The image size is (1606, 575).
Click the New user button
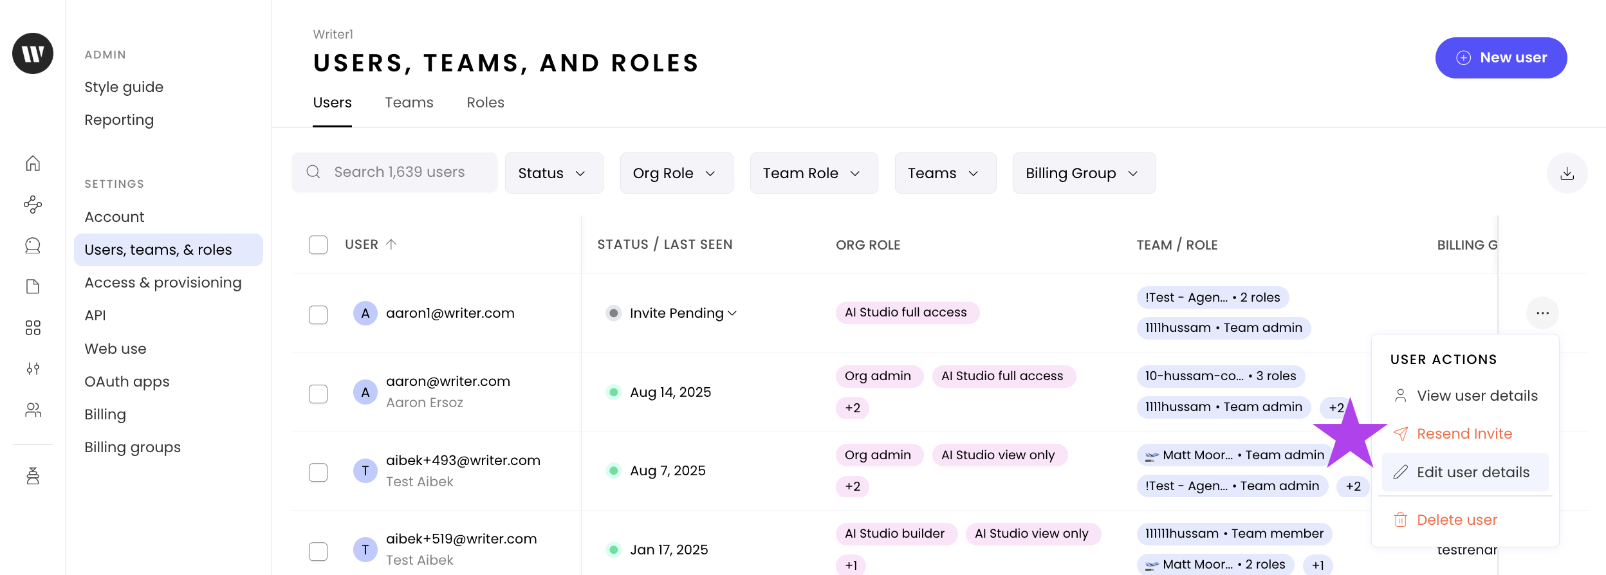tap(1501, 58)
